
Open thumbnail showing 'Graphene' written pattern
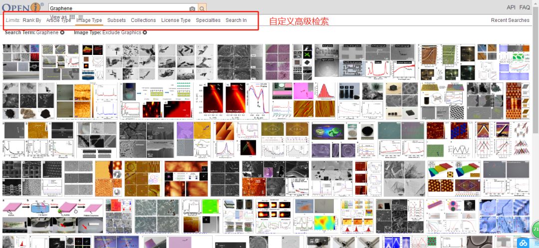[x=365, y=62]
